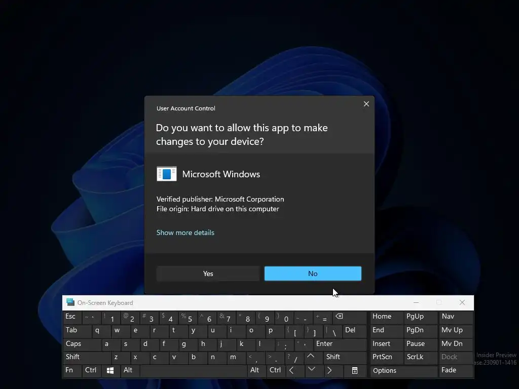
Task: Click the Microsoft Windows app icon
Action: [x=166, y=174]
